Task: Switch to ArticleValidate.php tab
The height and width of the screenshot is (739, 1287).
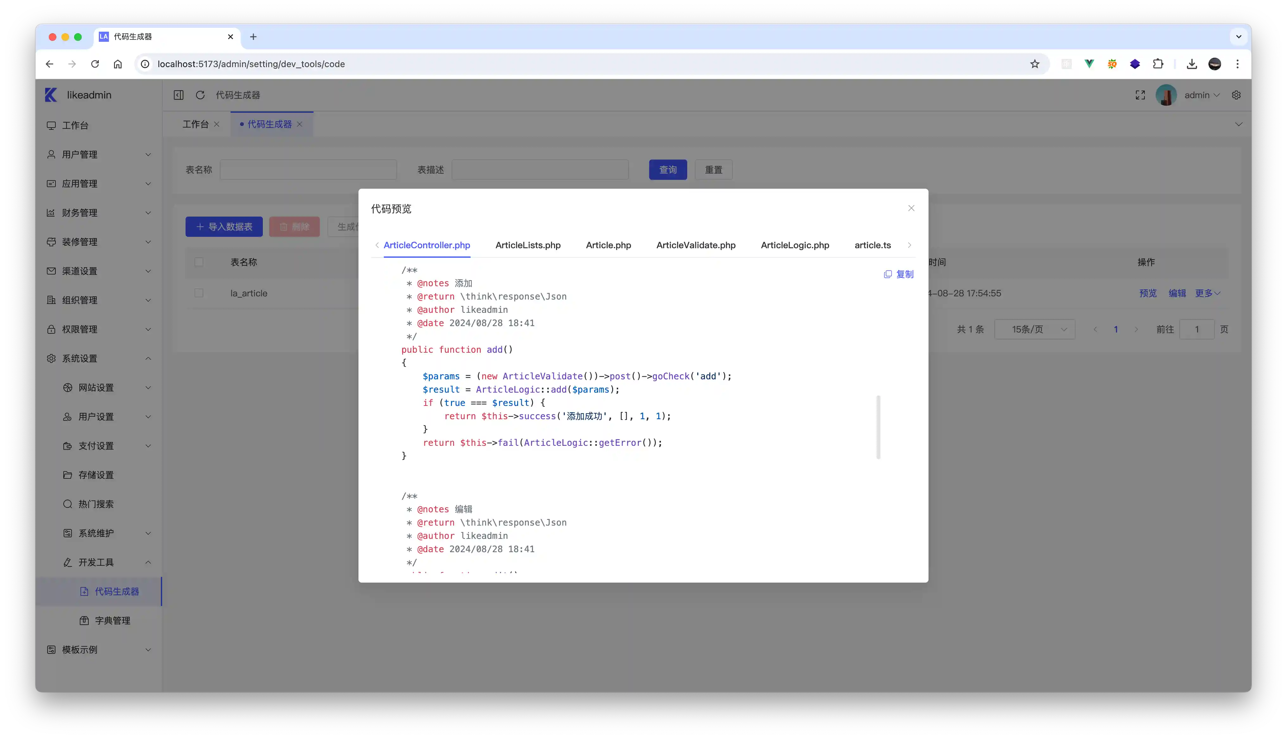Action: click(x=696, y=245)
